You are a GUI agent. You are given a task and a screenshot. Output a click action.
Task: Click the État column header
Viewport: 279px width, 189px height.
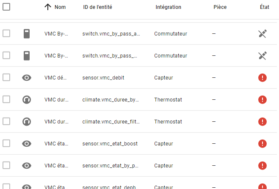coord(265,7)
